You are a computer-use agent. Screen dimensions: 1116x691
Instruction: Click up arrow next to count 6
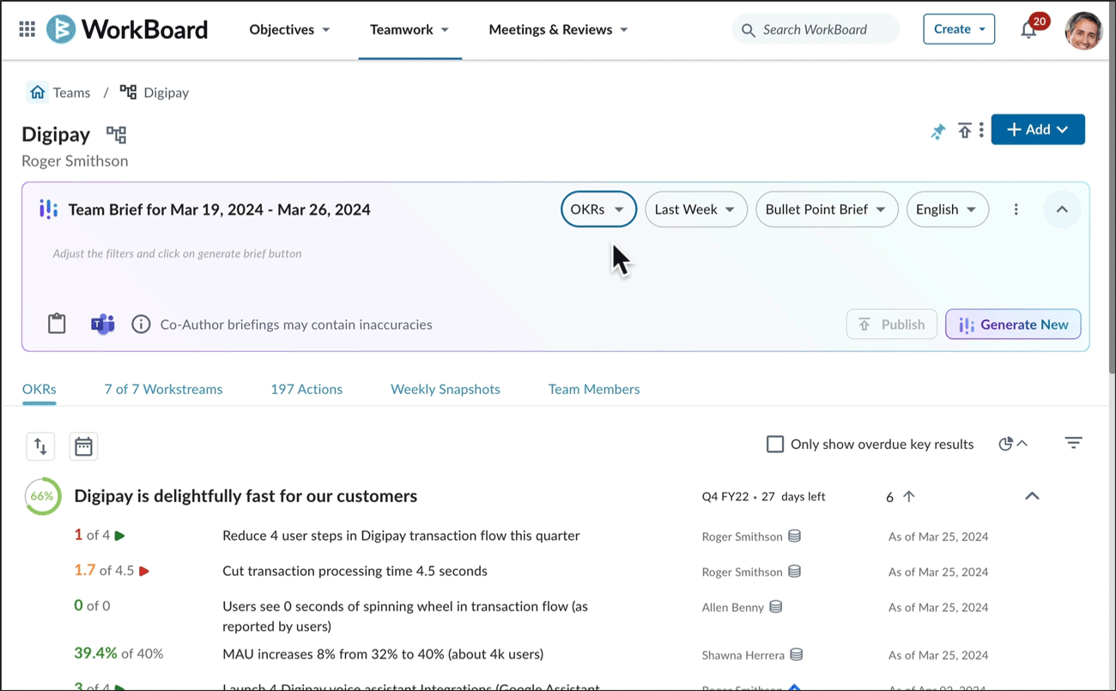point(909,496)
